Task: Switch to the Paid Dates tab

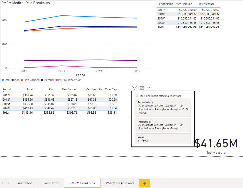Action: pos(51,183)
